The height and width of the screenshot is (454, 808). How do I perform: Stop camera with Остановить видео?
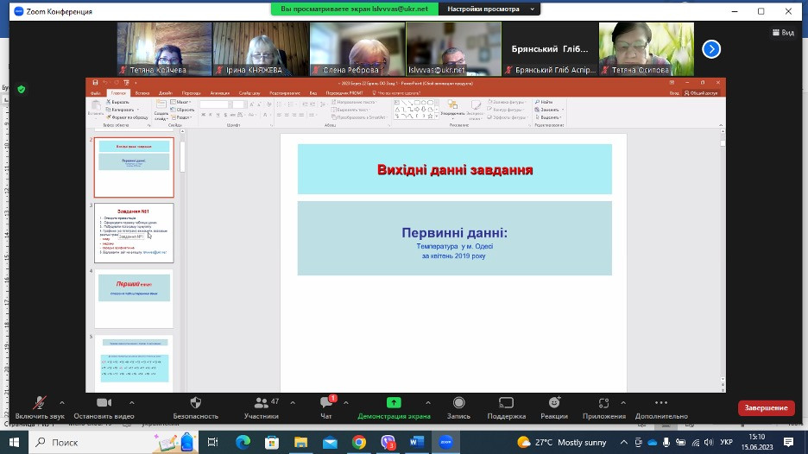[104, 404]
